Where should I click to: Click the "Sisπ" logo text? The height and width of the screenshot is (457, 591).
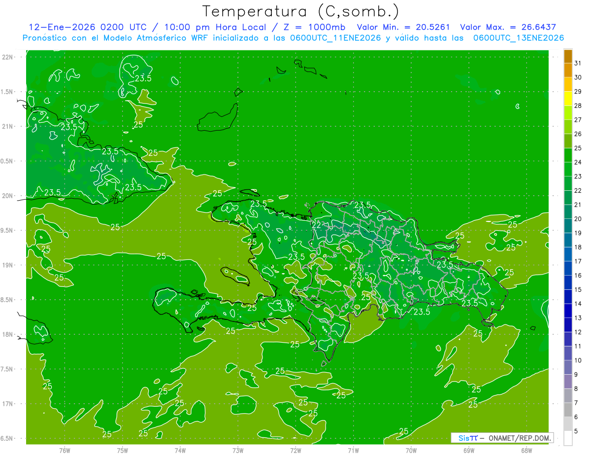pos(468,438)
